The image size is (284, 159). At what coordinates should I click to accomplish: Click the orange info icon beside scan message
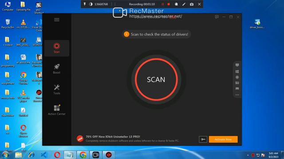pyautogui.click(x=126, y=34)
